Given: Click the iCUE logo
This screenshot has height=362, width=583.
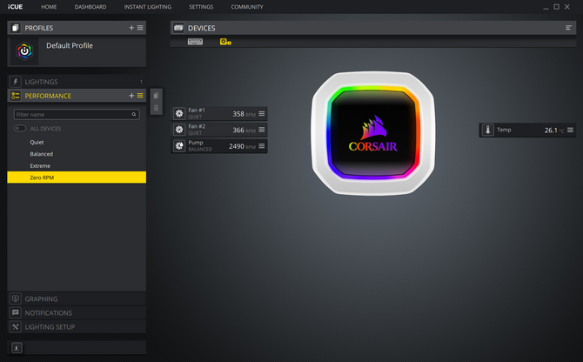Looking at the screenshot, I should (x=16, y=7).
